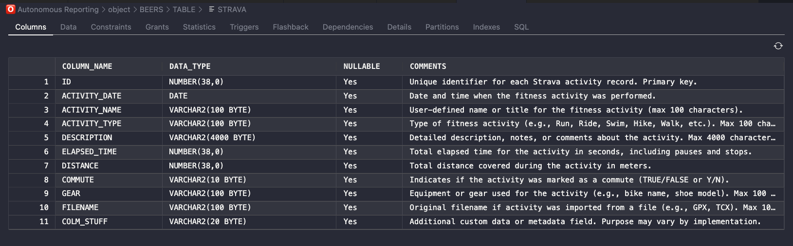The height and width of the screenshot is (246, 793).
Task: Switch to the Constraints tab
Action: click(111, 27)
